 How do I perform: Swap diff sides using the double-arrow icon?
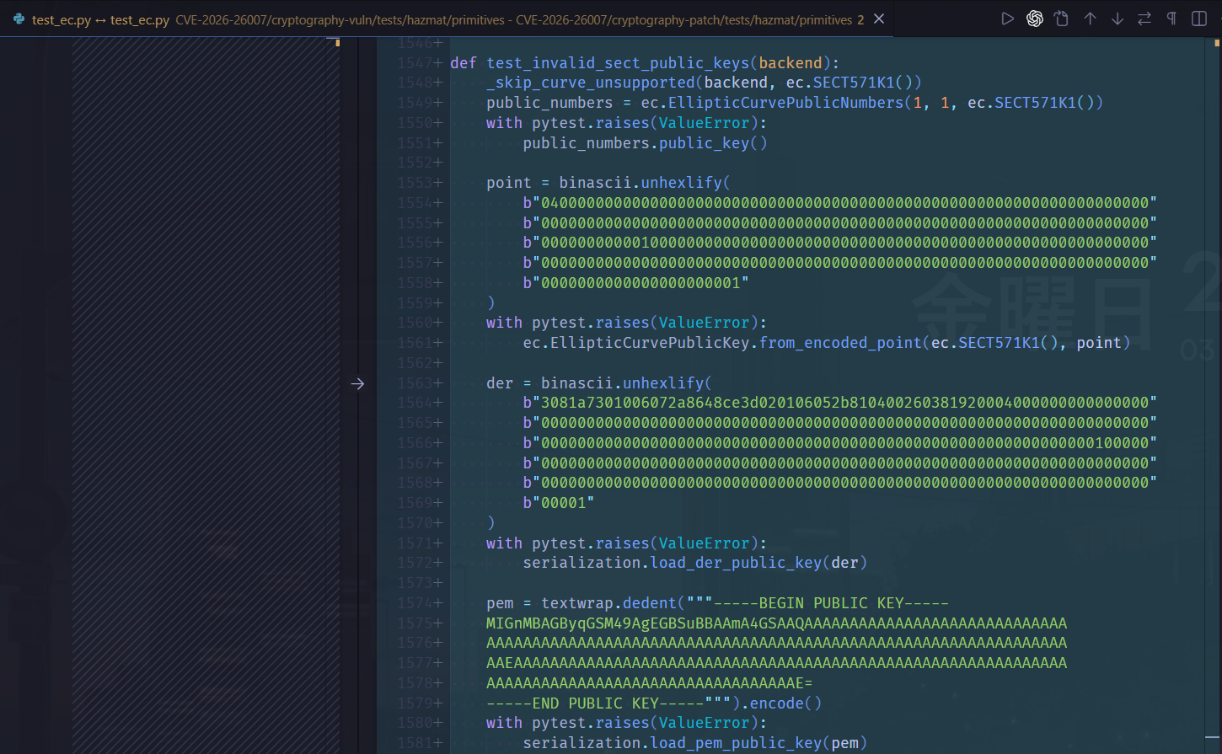click(1144, 18)
